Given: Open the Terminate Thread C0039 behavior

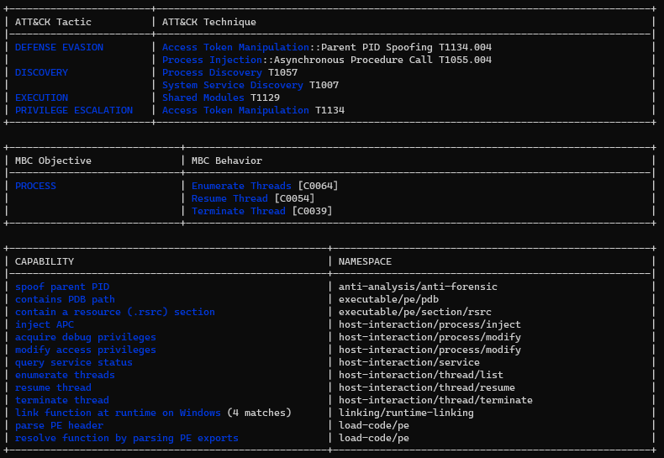Looking at the screenshot, I should click(239, 211).
